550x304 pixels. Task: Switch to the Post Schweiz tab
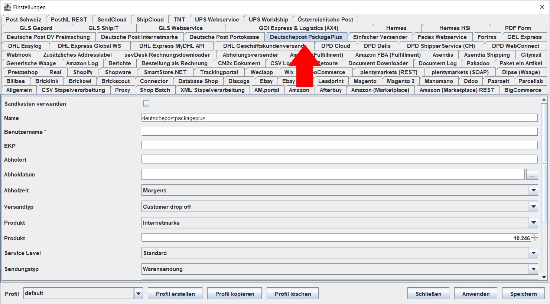(24, 19)
